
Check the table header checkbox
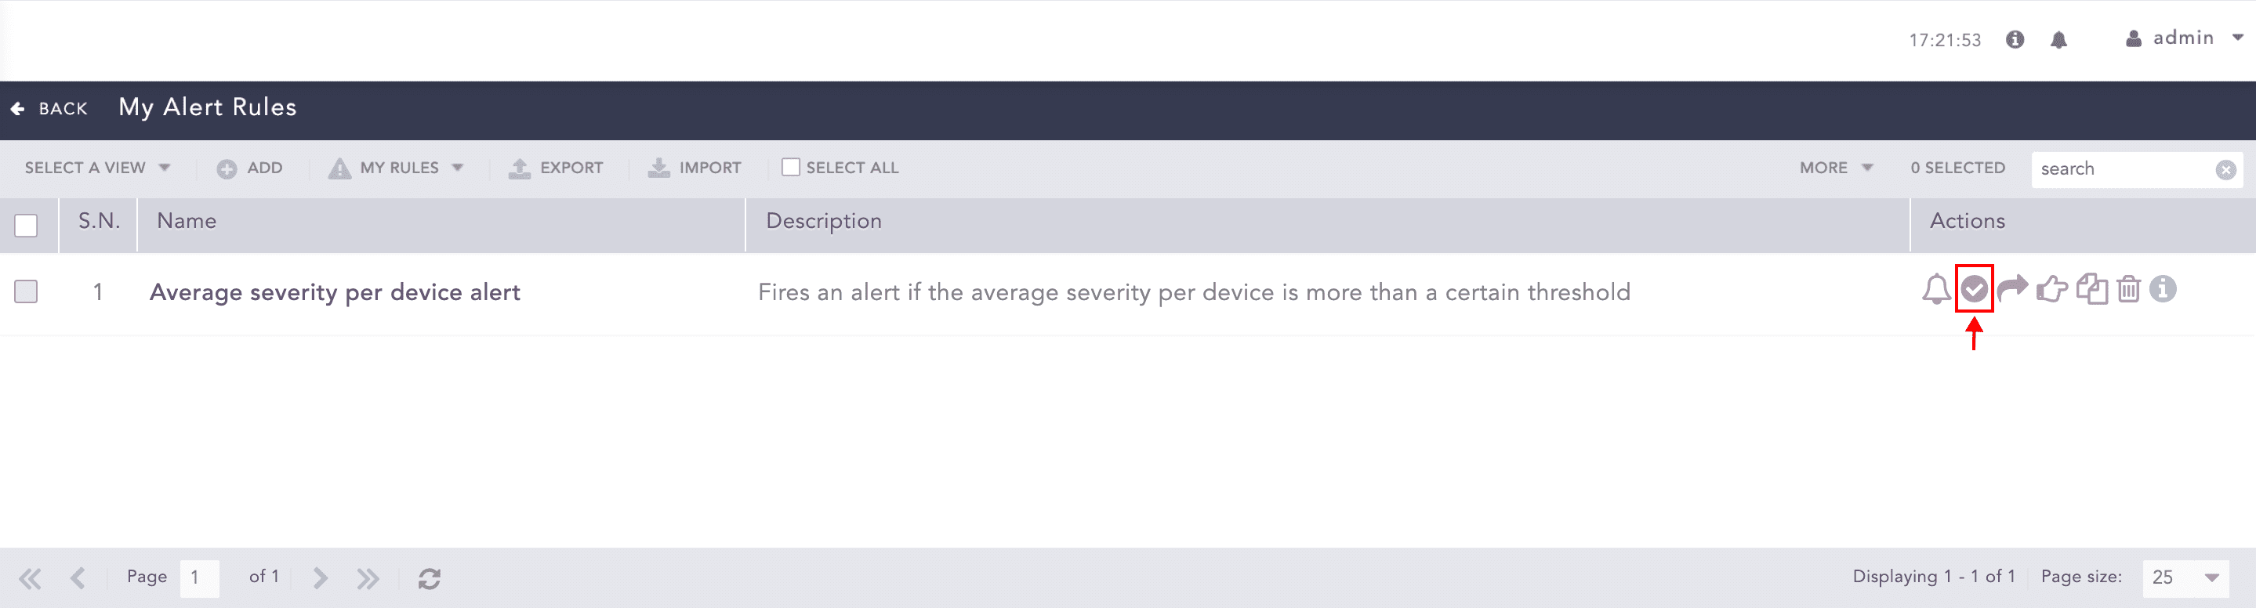point(27,225)
